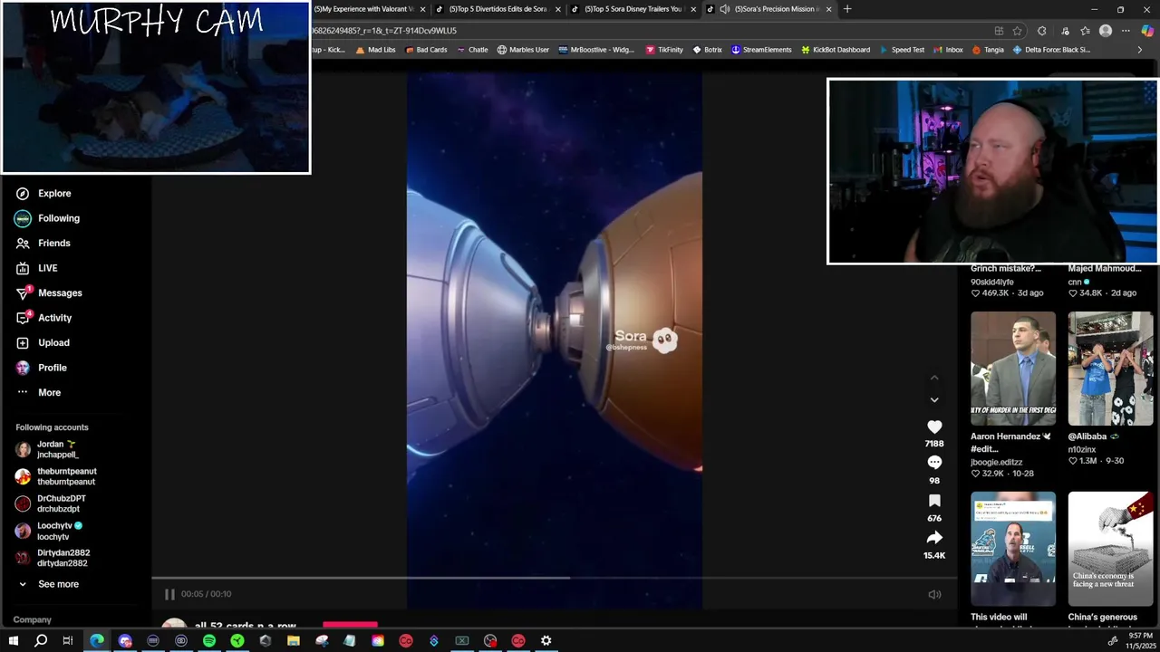Bookmark the video to favorites
The height and width of the screenshot is (652, 1160).
934,501
